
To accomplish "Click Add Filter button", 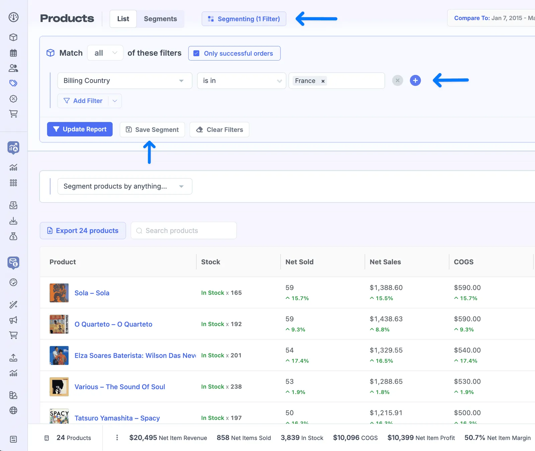I will pos(83,101).
